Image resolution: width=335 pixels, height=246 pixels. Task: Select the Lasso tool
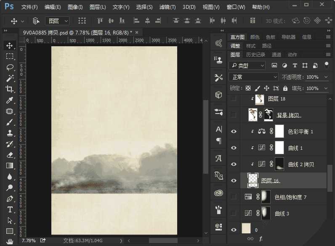pos(10,67)
